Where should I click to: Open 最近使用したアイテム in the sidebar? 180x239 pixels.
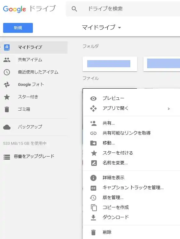click(x=38, y=72)
